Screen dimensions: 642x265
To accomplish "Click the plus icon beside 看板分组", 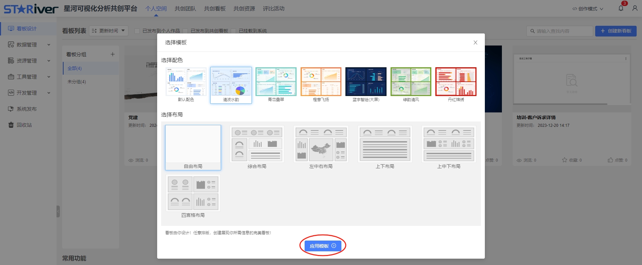I will point(113,54).
